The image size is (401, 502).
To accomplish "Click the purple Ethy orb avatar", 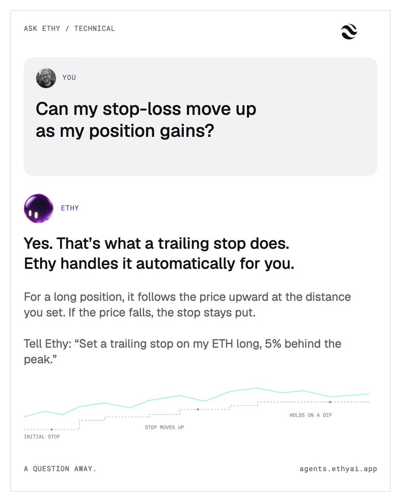I will pos(38,208).
